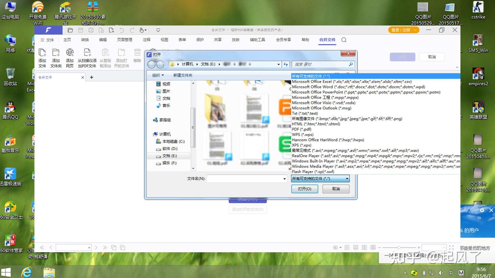Open File Explorer from the taskbar

click(49, 273)
